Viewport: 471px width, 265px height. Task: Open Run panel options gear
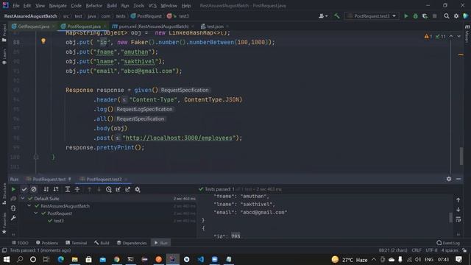(x=449, y=179)
